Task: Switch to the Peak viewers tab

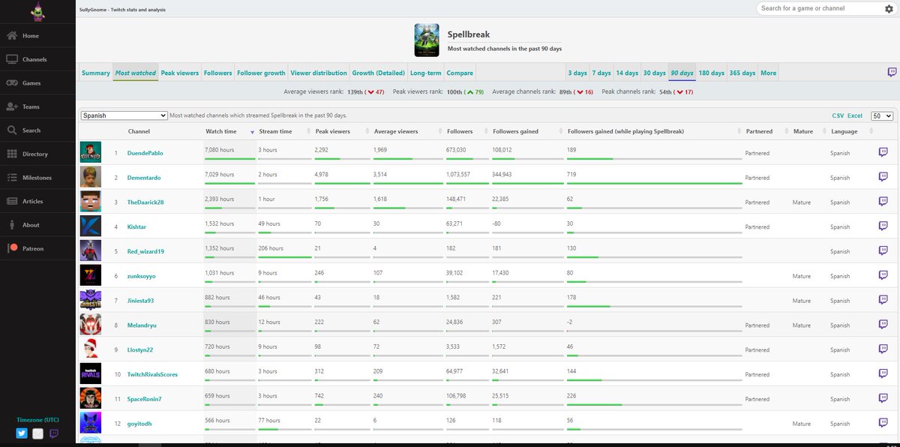Action: coord(180,73)
